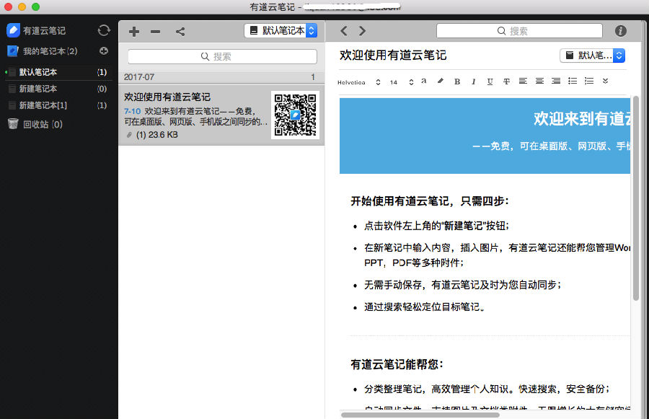
Task: Click the search field in the note list
Action: point(222,56)
